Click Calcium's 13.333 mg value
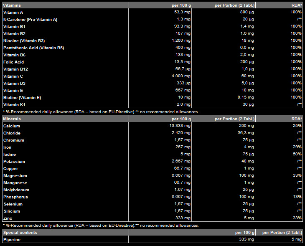Image resolution: width=305 pixels, height=246 pixels. click(180, 126)
